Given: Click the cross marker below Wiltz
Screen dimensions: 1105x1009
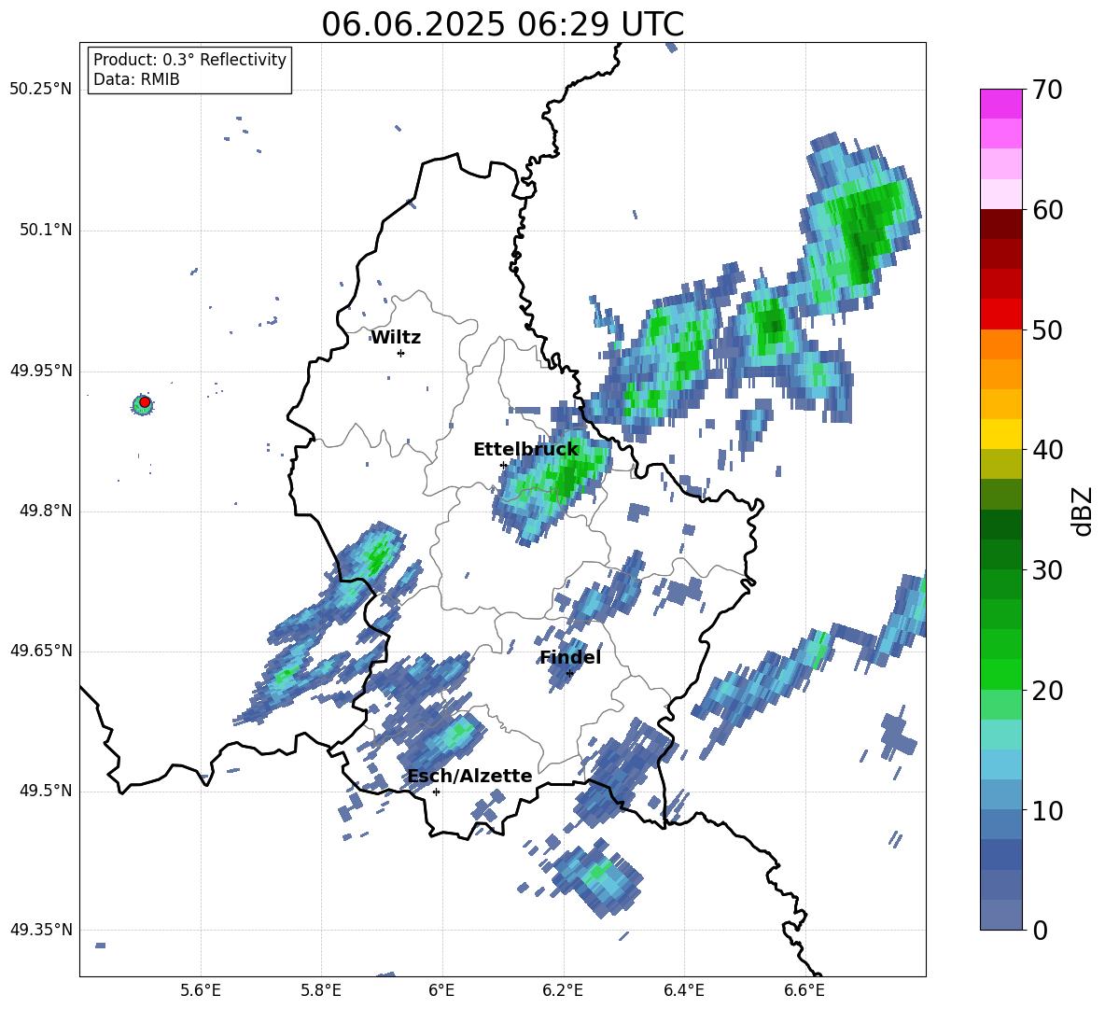Looking at the screenshot, I should (x=400, y=353).
